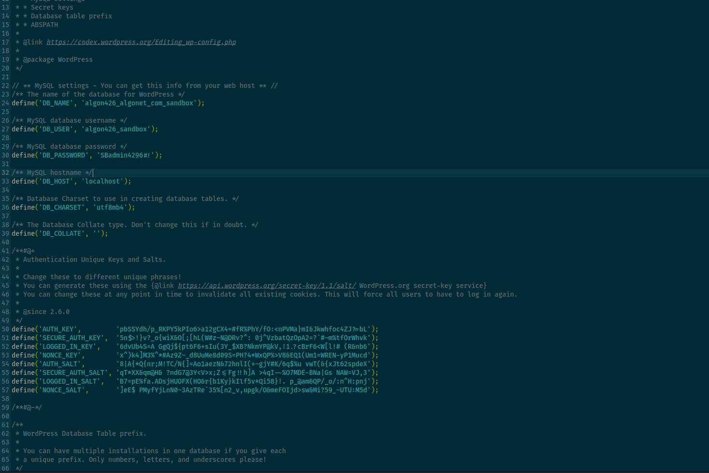Click the '/**#@-*/' marker on line 59
The width and height of the screenshot is (709, 473).
[27, 407]
